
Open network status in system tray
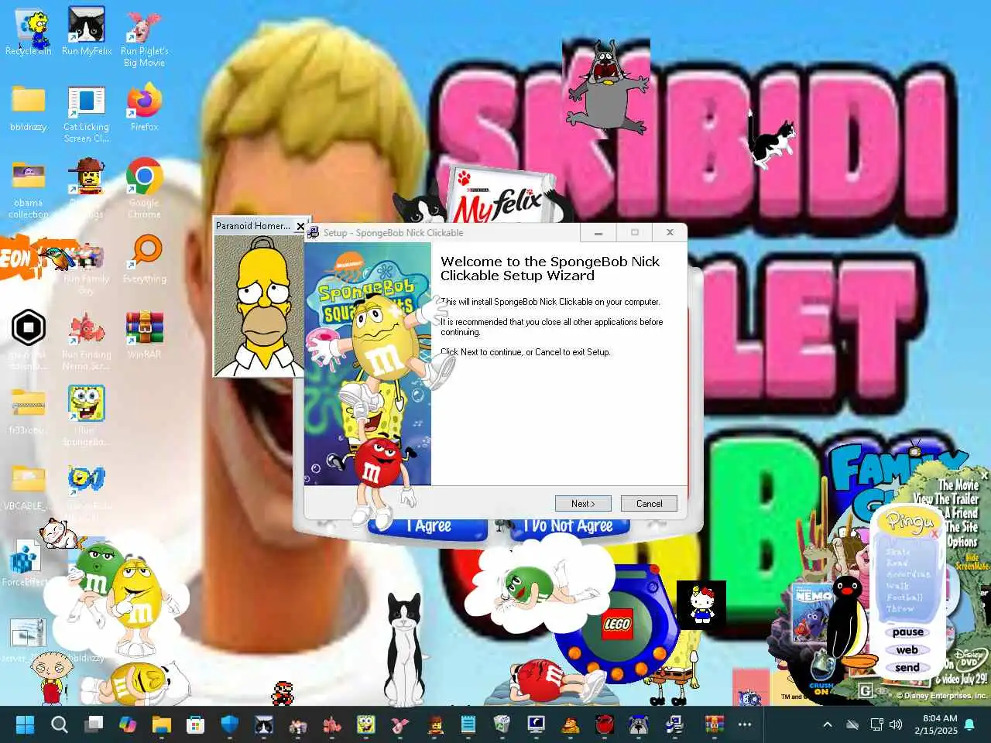(x=876, y=724)
